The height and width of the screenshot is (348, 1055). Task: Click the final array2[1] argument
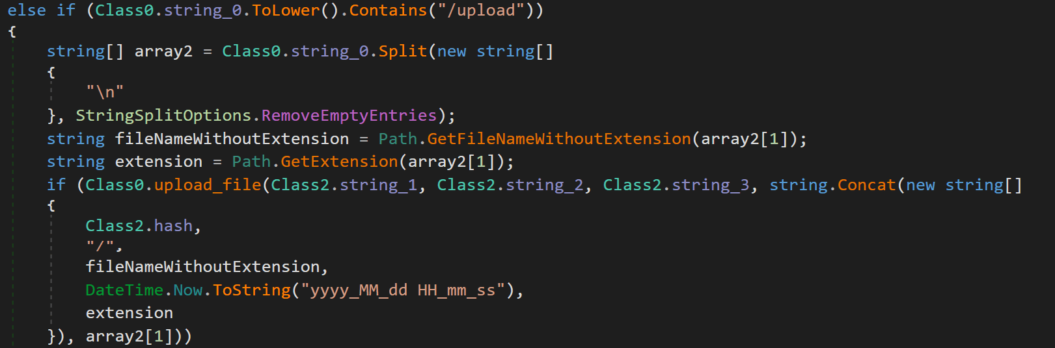click(130, 336)
